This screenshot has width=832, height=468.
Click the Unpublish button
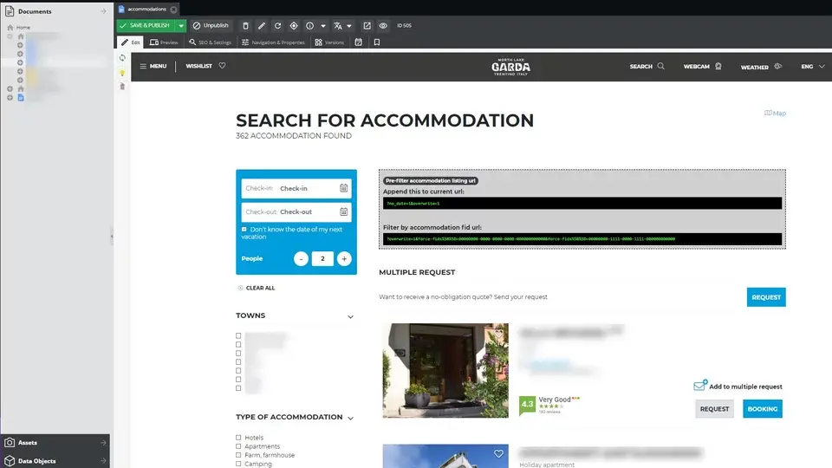[x=211, y=25]
